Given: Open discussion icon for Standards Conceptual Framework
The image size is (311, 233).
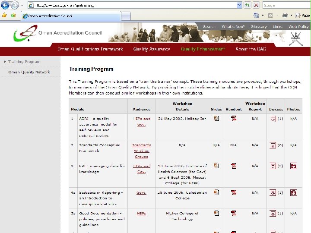Looking at the screenshot, I should tap(273, 145).
